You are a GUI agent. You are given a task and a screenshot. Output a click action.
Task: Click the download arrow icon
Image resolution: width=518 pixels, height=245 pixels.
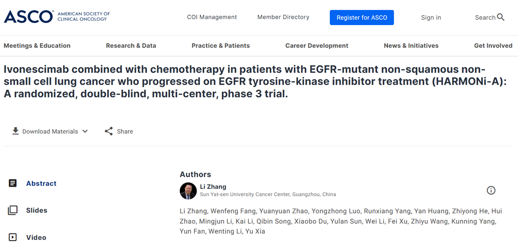pos(15,131)
